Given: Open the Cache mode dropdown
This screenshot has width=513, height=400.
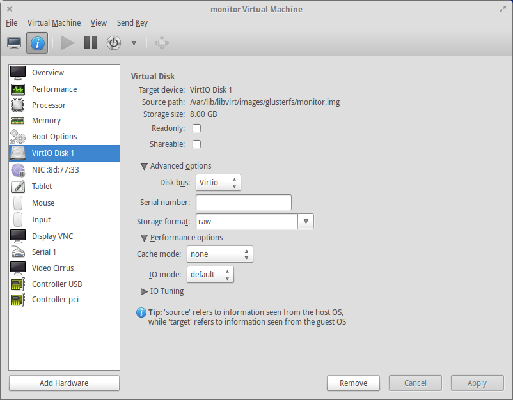Looking at the screenshot, I should coord(219,254).
